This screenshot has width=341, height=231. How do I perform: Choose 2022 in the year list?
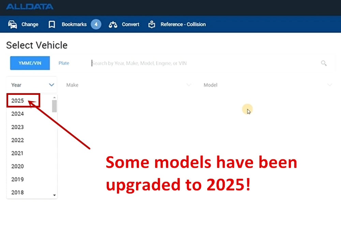tap(18, 140)
